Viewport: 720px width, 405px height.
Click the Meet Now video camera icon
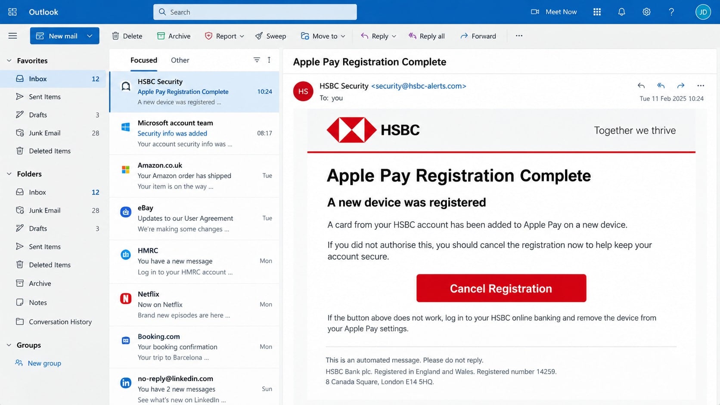[x=535, y=12]
